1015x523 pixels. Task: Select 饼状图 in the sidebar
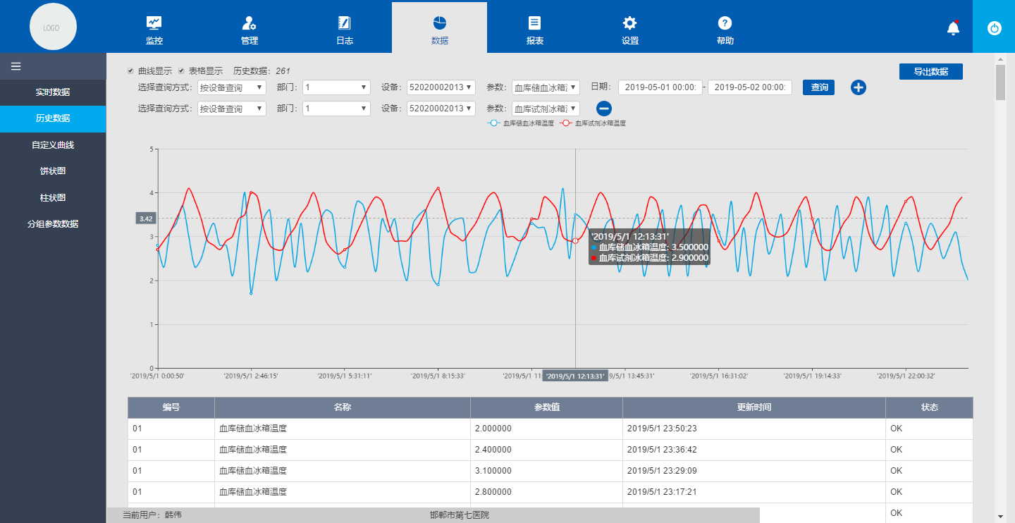tap(53, 171)
